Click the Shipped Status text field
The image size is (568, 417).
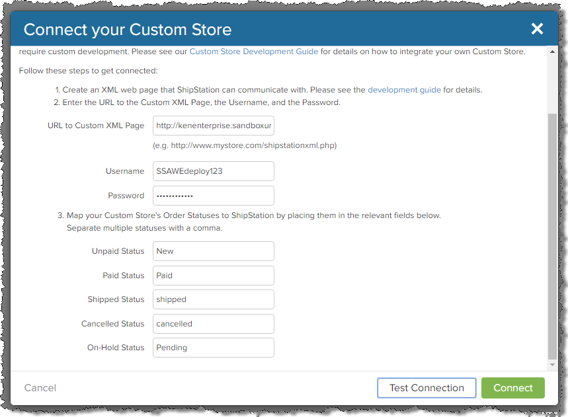coord(214,299)
